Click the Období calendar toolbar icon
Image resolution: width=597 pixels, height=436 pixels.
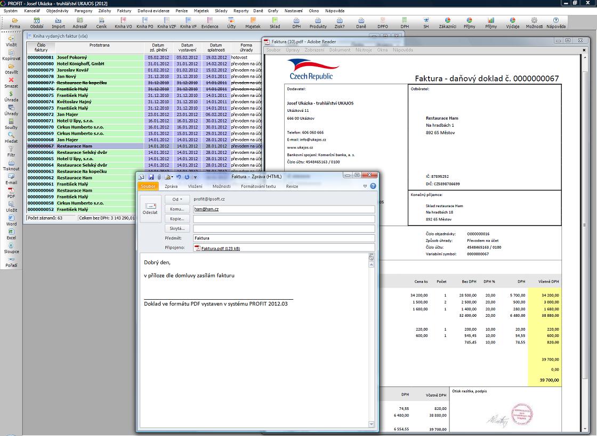tap(37, 23)
